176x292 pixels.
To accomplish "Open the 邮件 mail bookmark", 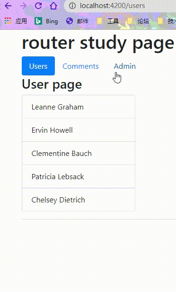I will pyautogui.click(x=77, y=21).
